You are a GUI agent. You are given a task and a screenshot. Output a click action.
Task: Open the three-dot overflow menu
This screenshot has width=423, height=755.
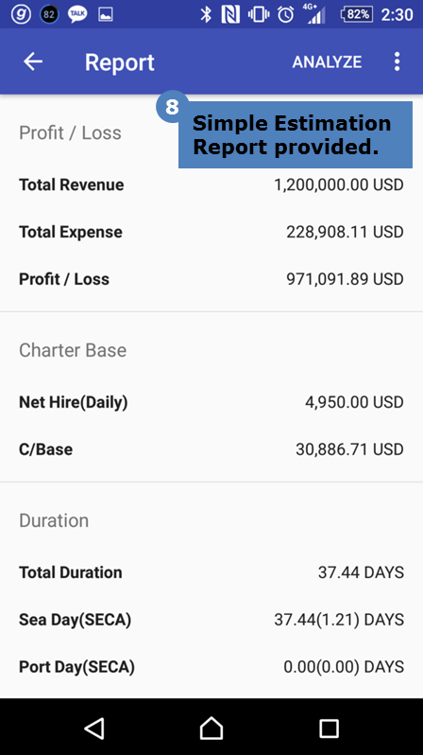point(398,61)
